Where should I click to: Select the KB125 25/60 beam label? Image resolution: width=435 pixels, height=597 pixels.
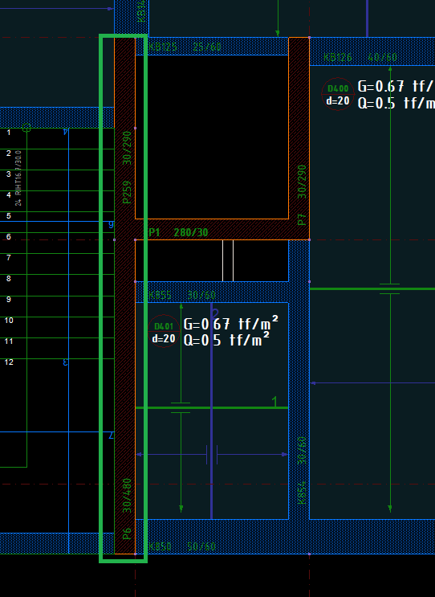tap(185, 47)
